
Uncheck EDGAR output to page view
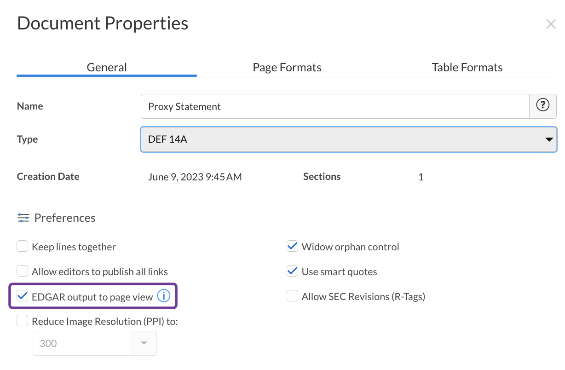pyautogui.click(x=22, y=295)
